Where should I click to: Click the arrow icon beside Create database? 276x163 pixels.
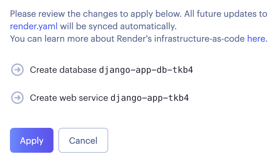coord(17,70)
